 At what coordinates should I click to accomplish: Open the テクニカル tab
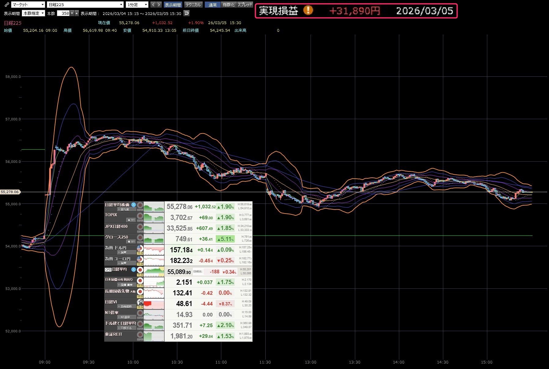193,5
